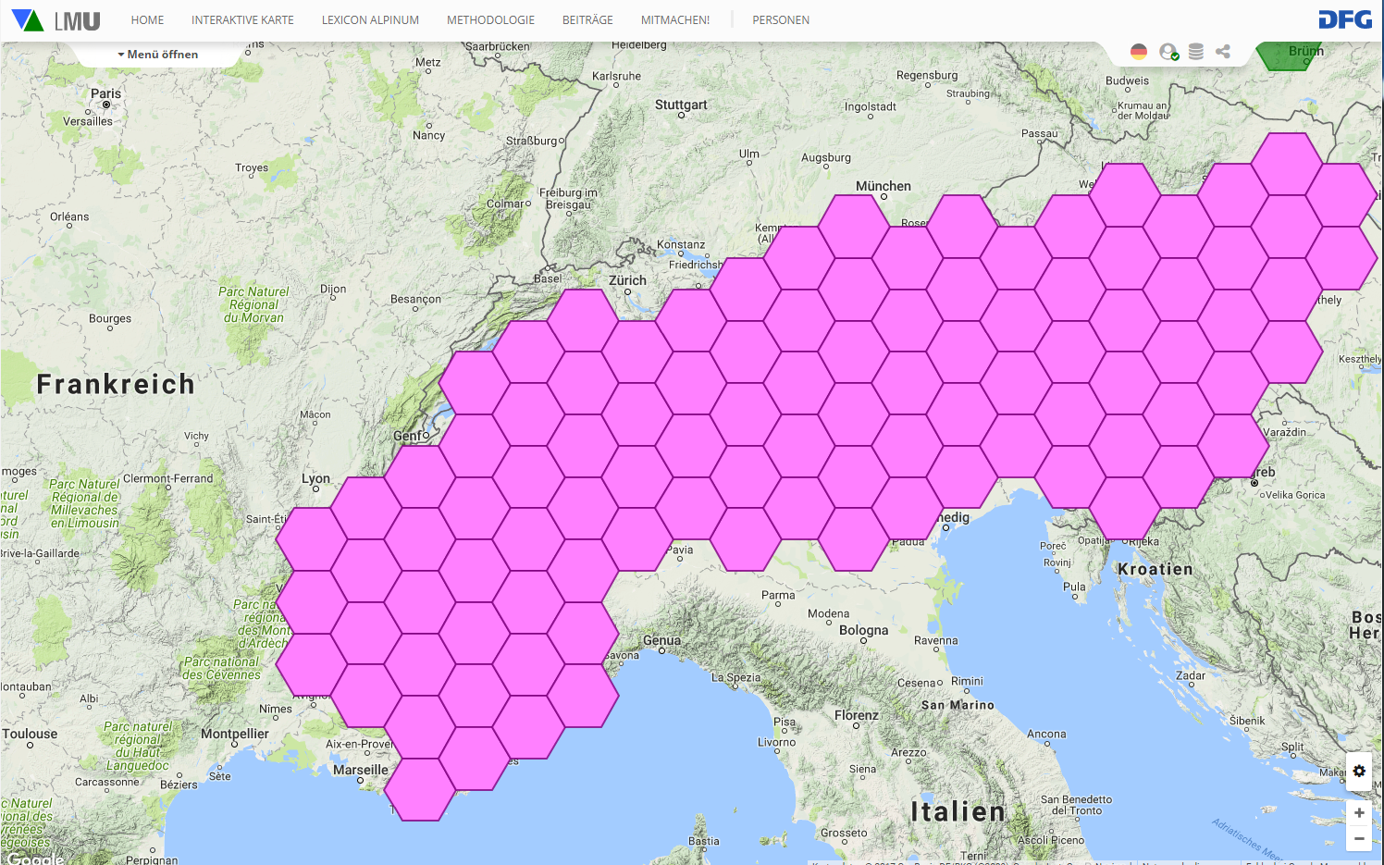This screenshot has height=865, width=1384.
Task: Zoom out with the minus button
Action: coord(1359,838)
